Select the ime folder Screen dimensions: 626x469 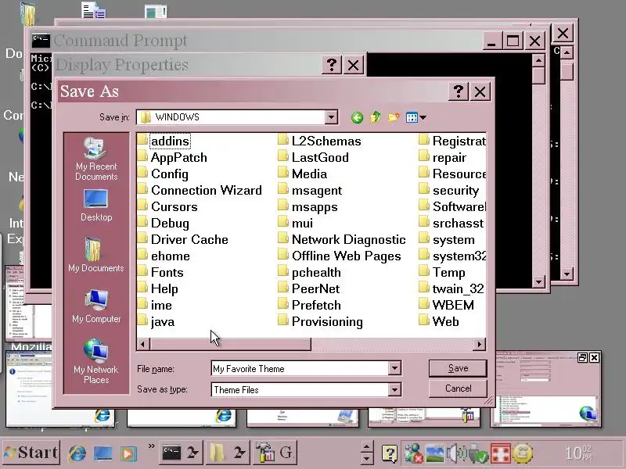155,305
